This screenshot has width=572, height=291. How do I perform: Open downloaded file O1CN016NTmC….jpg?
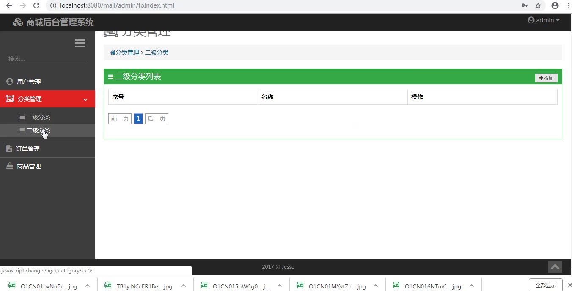point(433,286)
